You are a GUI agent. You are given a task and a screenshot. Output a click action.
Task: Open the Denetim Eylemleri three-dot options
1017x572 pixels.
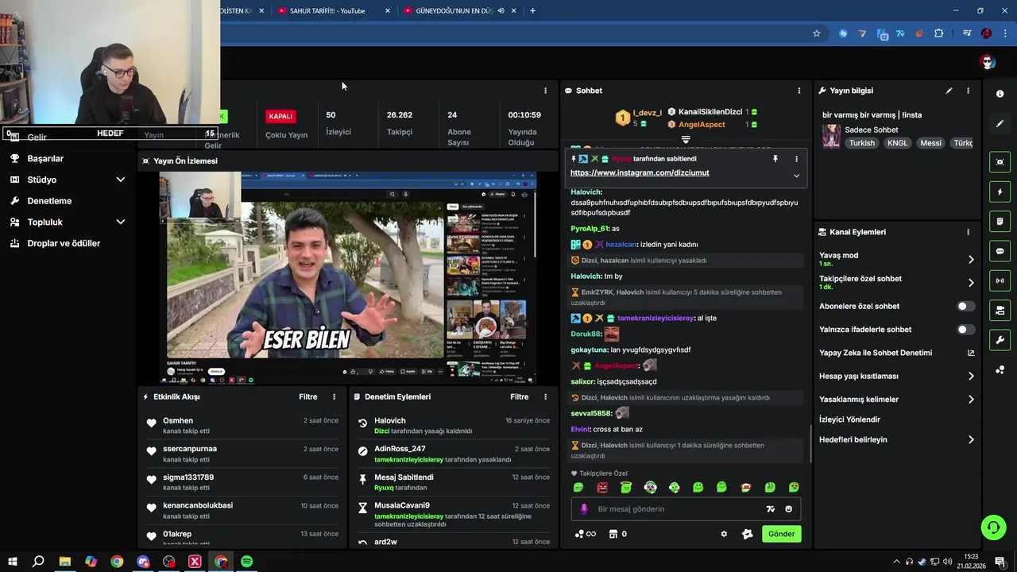[545, 396]
